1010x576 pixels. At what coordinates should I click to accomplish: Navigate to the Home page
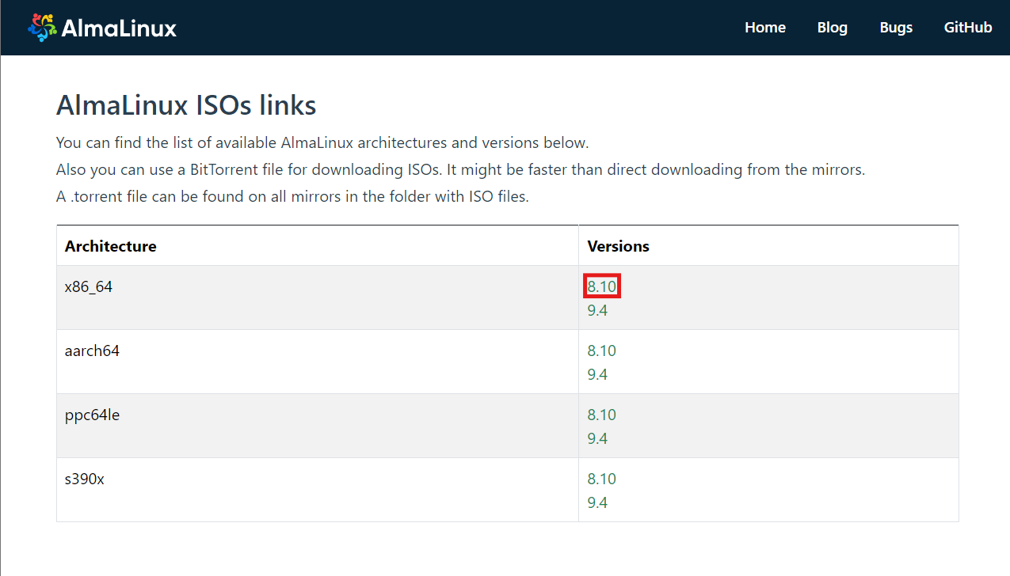764,27
